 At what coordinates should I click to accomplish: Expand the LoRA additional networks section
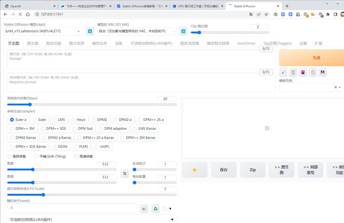[92, 219]
